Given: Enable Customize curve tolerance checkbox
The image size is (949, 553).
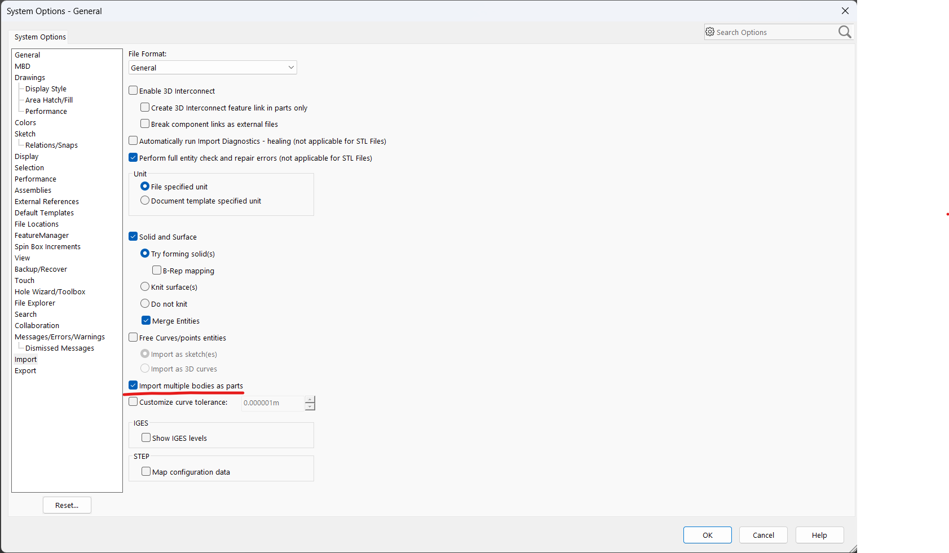Looking at the screenshot, I should click(x=133, y=402).
